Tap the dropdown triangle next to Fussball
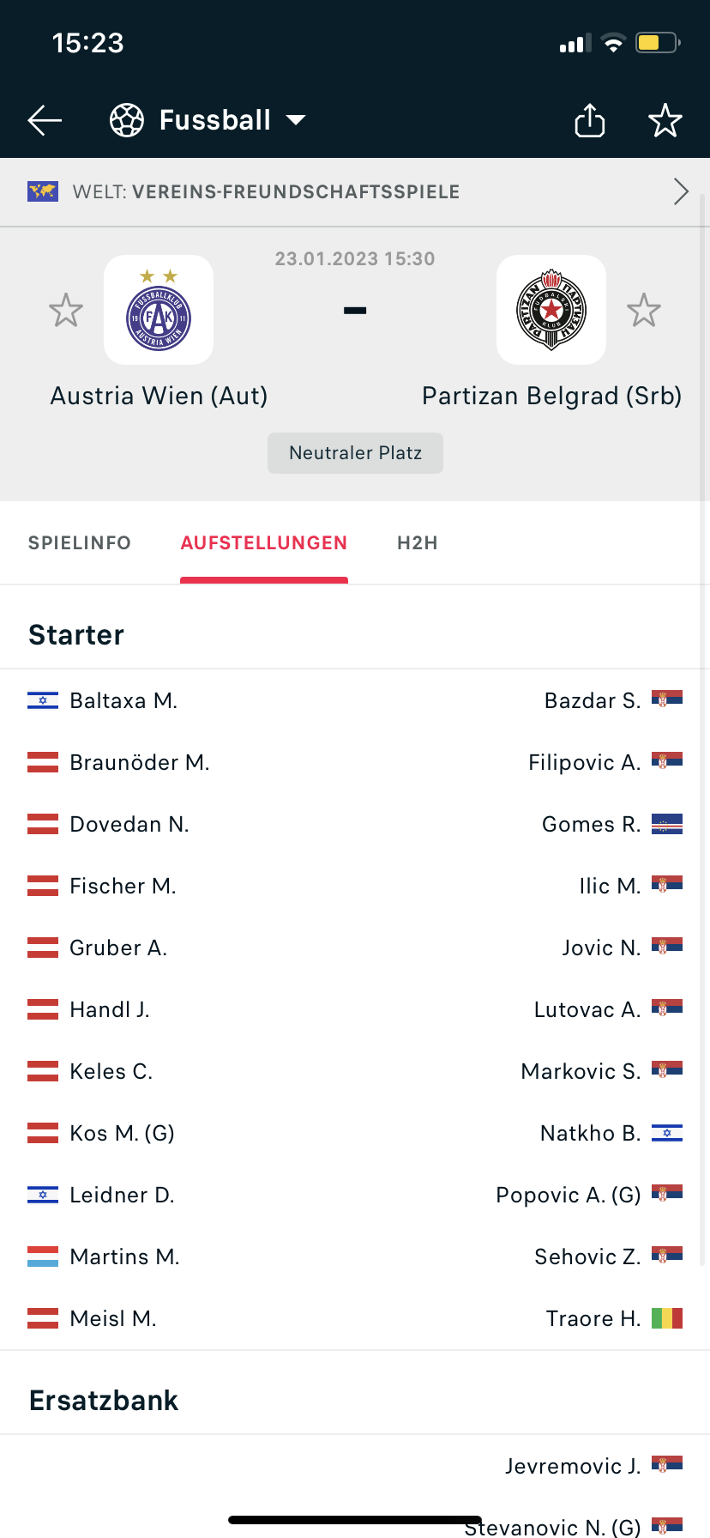The image size is (710, 1538). 296,120
